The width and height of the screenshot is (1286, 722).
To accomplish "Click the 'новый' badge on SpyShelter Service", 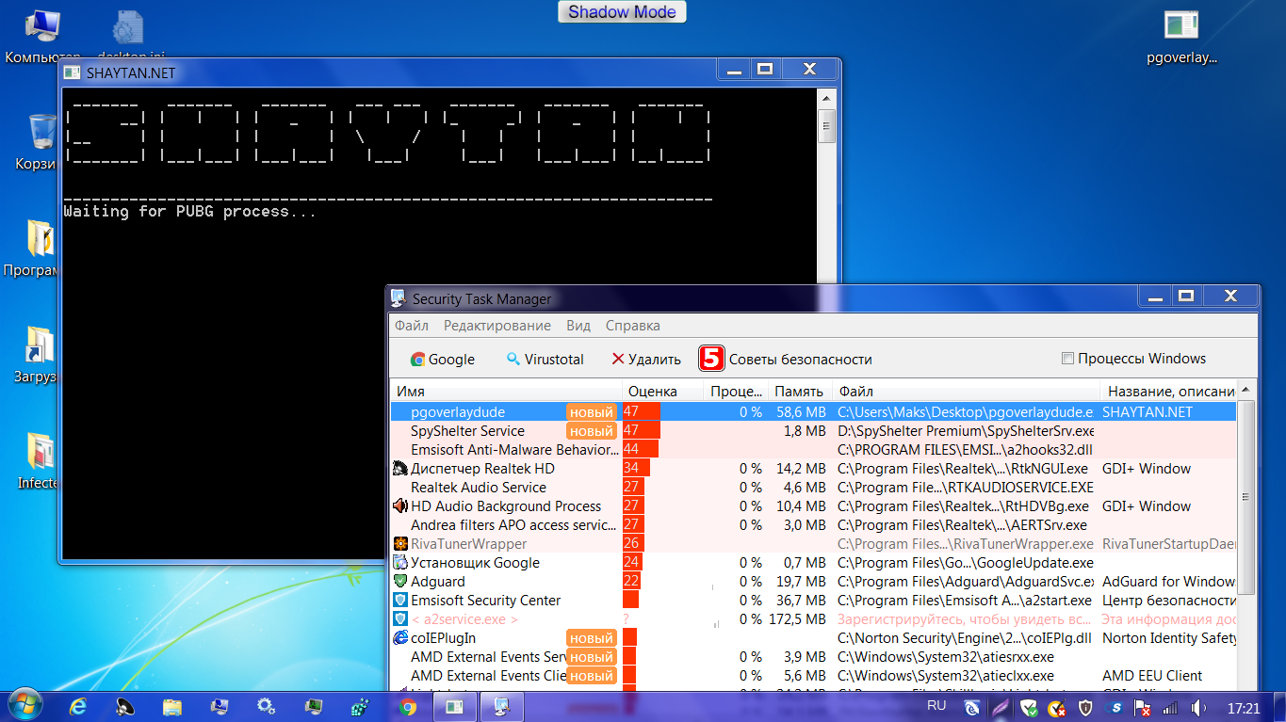I will click(592, 431).
